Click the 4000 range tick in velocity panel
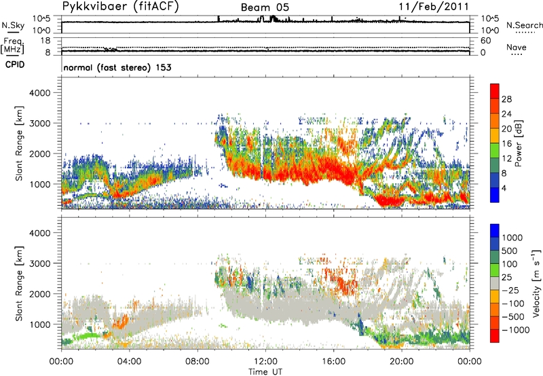Viewport: 543px width, 376px height. coord(40,233)
